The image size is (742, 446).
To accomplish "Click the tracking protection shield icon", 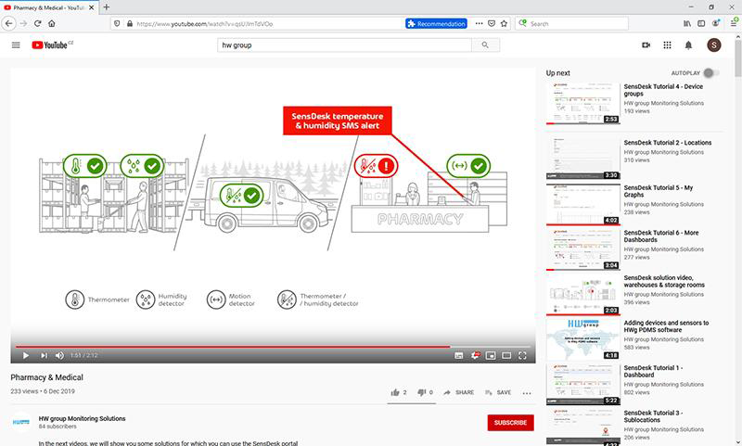I will click(117, 24).
